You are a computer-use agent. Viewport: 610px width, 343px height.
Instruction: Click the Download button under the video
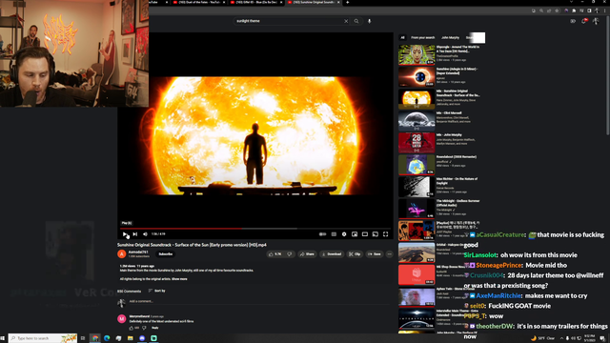[x=332, y=254]
